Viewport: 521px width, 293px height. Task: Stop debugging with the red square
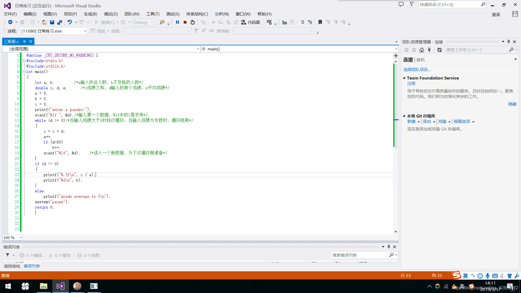pyautogui.click(x=185, y=22)
